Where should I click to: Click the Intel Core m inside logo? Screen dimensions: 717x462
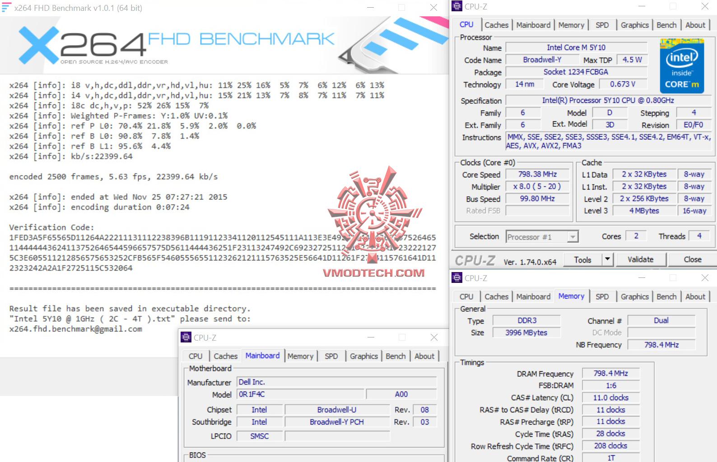[682, 66]
